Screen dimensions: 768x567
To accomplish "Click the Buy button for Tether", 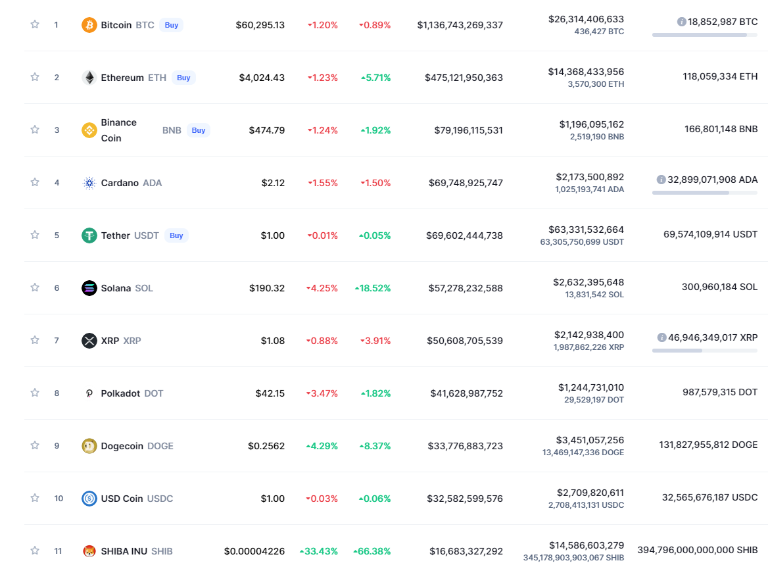I will 176,235.
